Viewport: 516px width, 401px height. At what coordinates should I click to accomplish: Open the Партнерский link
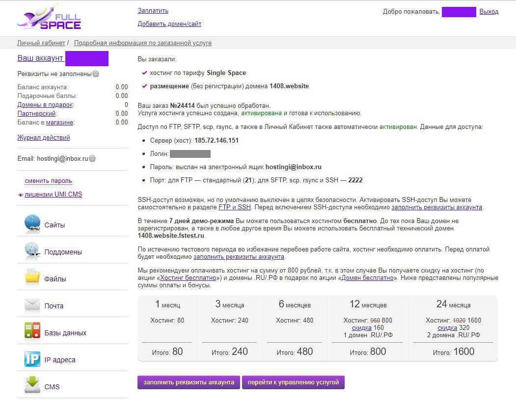pos(36,113)
